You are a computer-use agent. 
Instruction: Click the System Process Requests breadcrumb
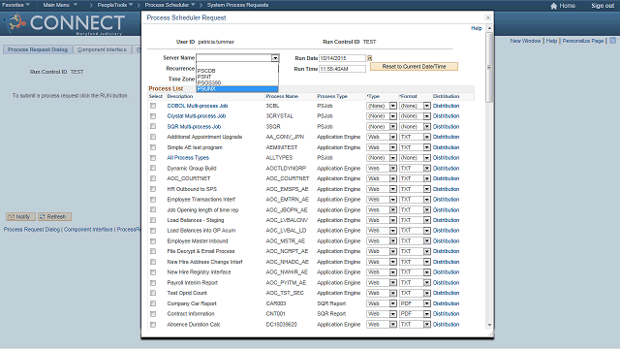click(x=237, y=5)
